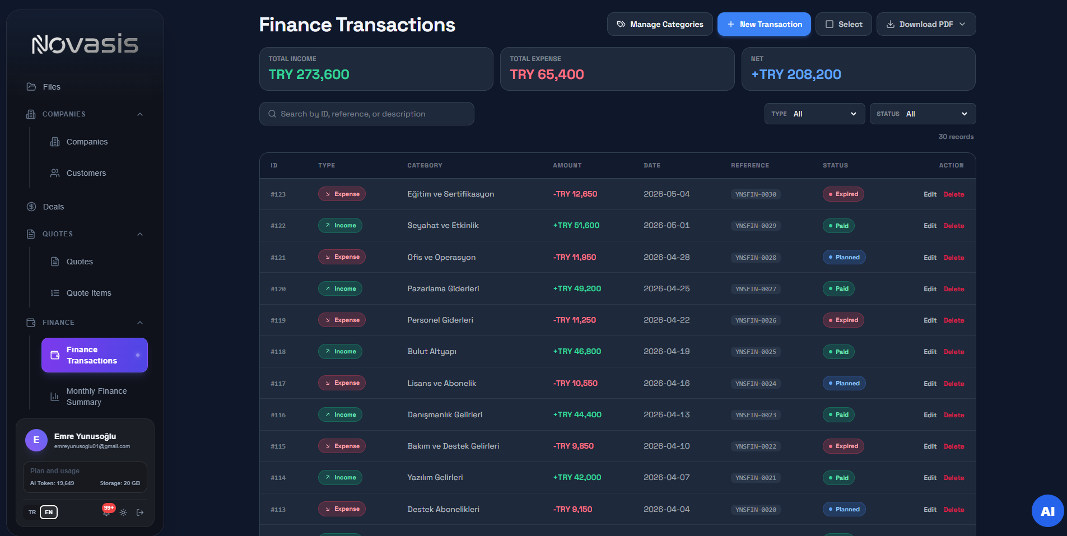Open the AI assistant button

[1047, 511]
